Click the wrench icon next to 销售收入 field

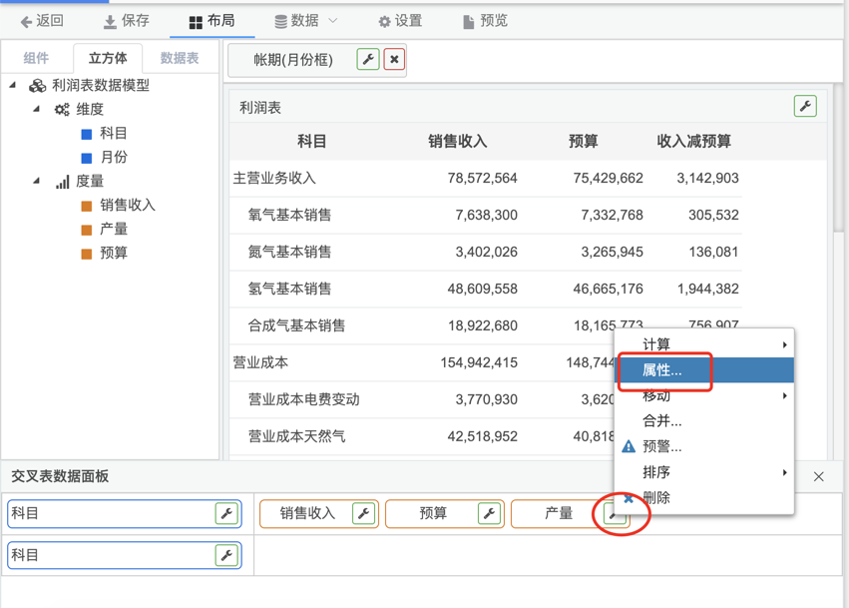(364, 514)
